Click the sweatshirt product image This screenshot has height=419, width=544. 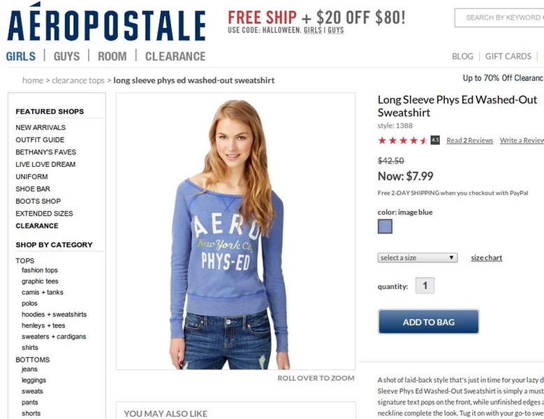point(235,231)
